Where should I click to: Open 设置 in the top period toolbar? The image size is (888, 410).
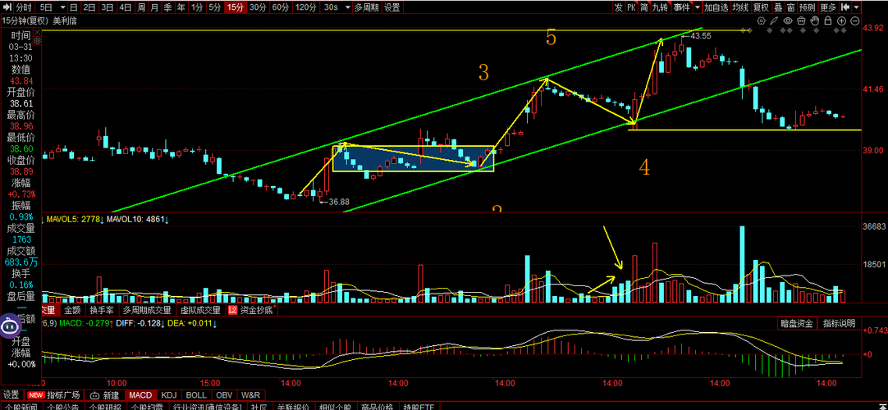(392, 7)
